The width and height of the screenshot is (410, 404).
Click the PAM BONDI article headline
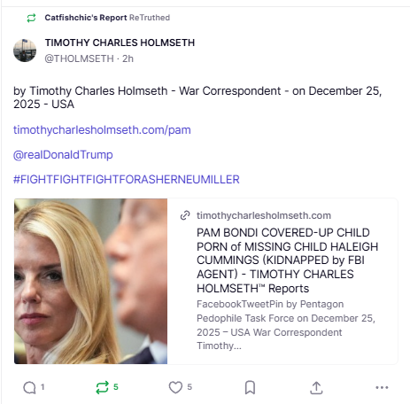287,260
